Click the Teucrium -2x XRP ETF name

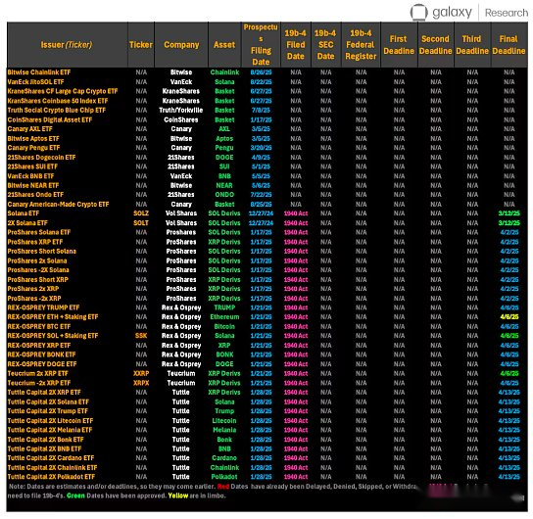click(39, 383)
